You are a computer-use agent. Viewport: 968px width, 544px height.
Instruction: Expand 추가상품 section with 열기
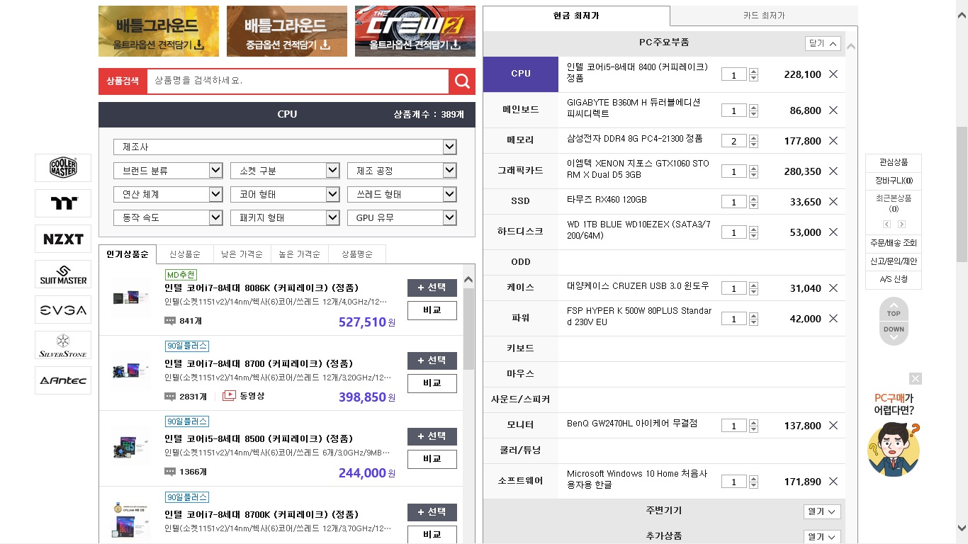(x=823, y=537)
